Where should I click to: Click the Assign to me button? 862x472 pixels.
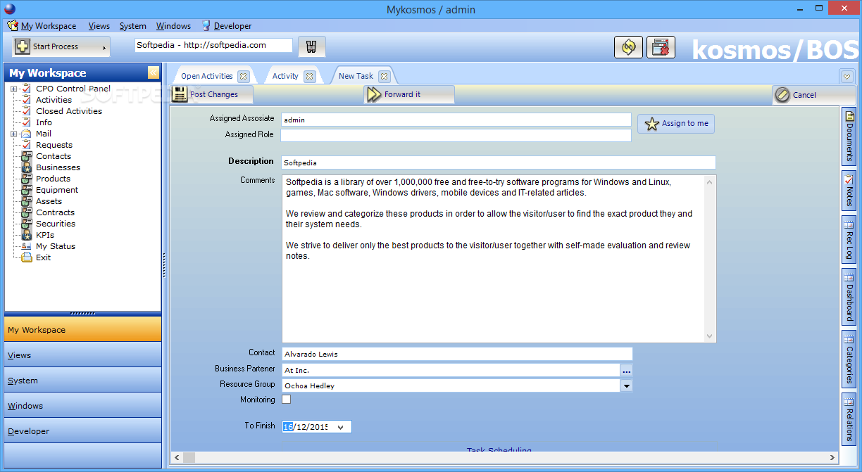(x=676, y=124)
